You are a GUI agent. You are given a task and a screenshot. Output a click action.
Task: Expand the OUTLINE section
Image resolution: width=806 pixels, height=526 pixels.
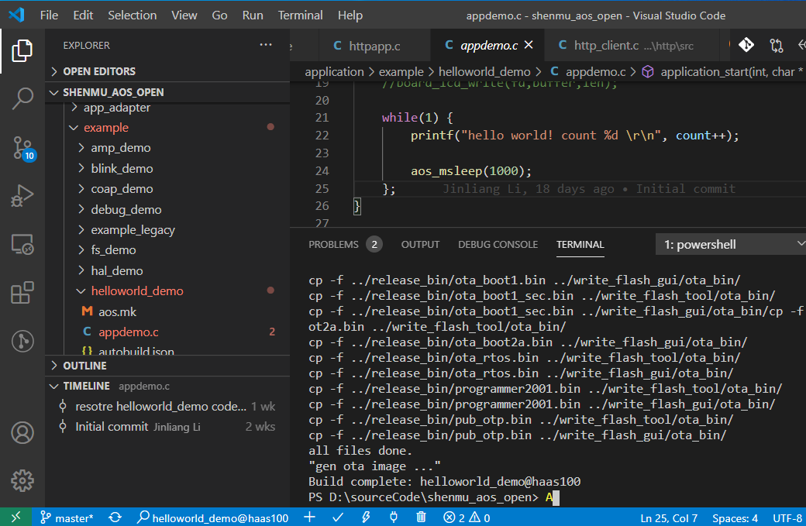(x=167, y=366)
